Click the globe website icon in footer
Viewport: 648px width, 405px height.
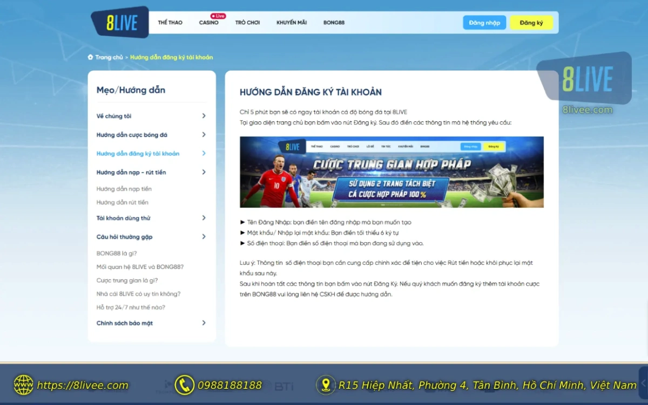pyautogui.click(x=23, y=385)
